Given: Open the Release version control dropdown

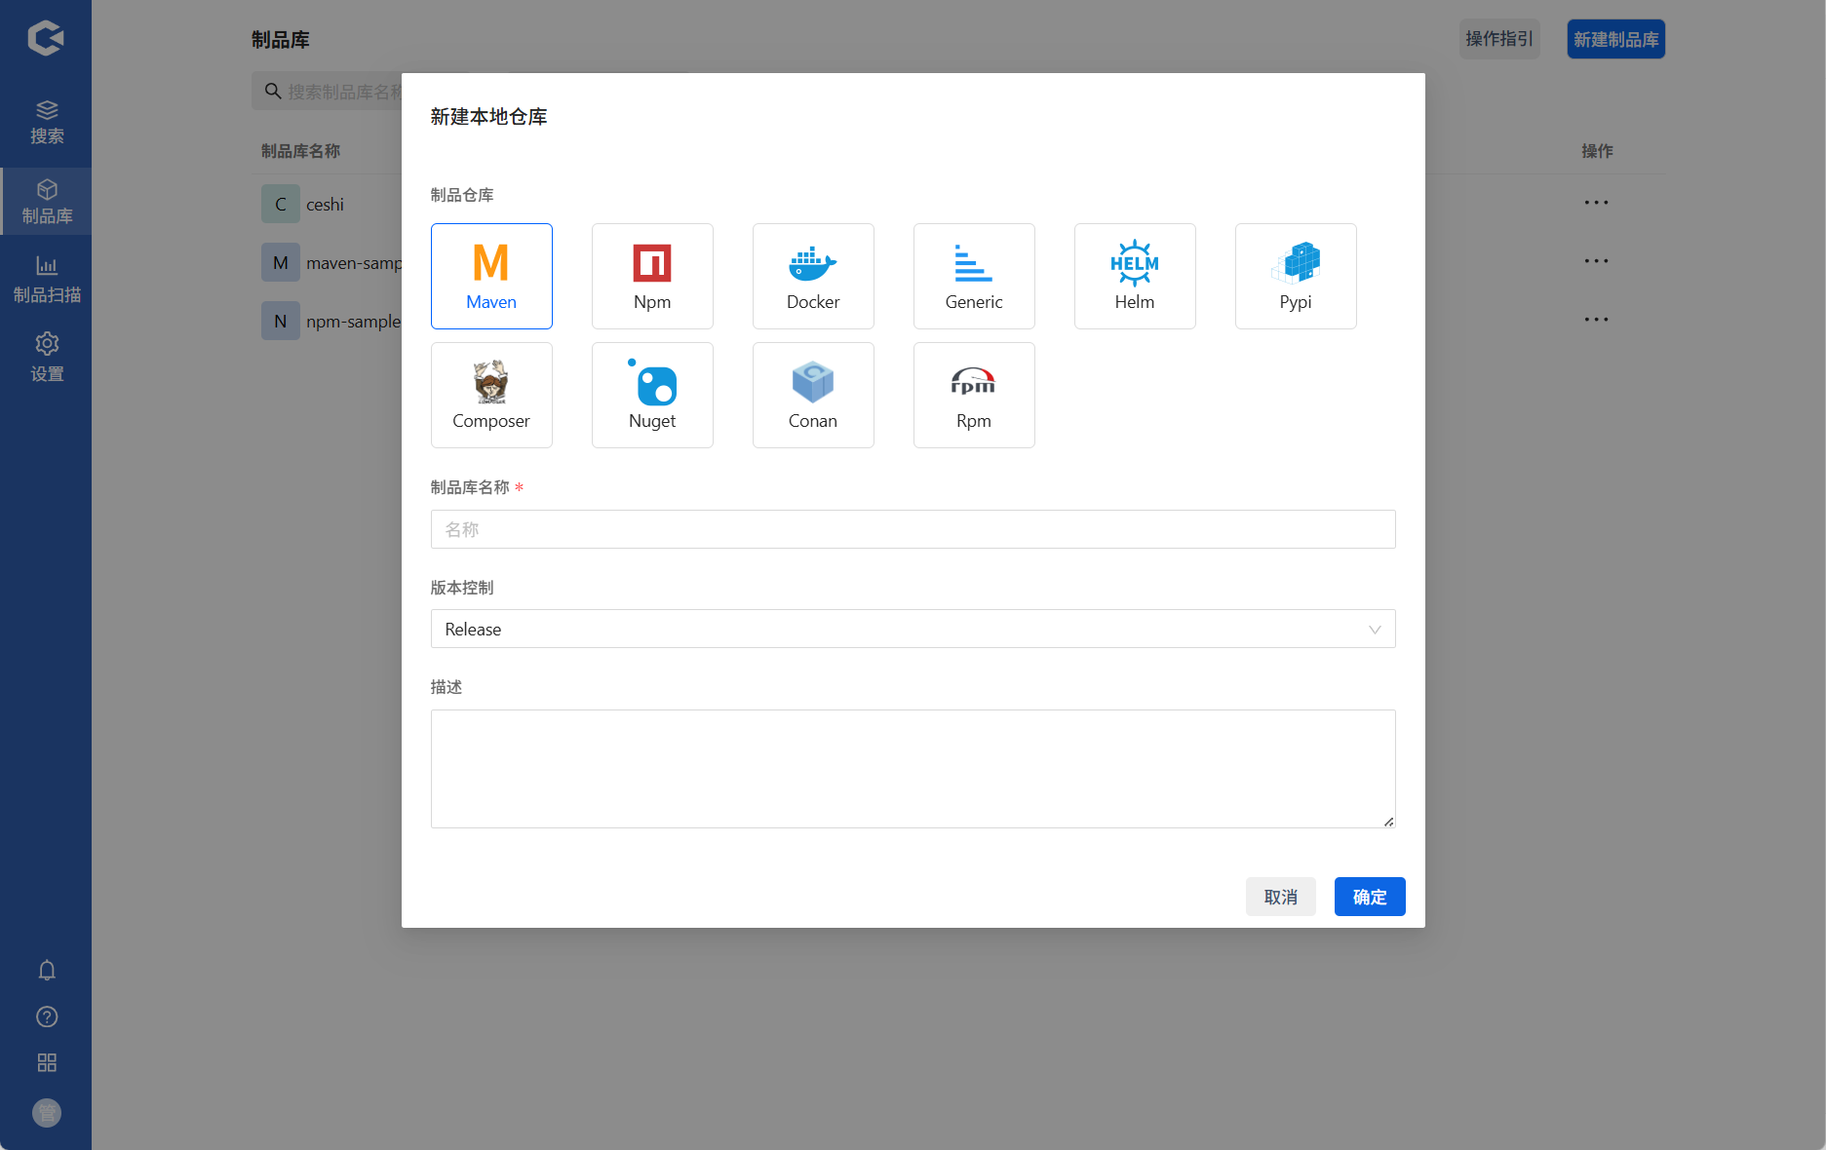Looking at the screenshot, I should (913, 629).
